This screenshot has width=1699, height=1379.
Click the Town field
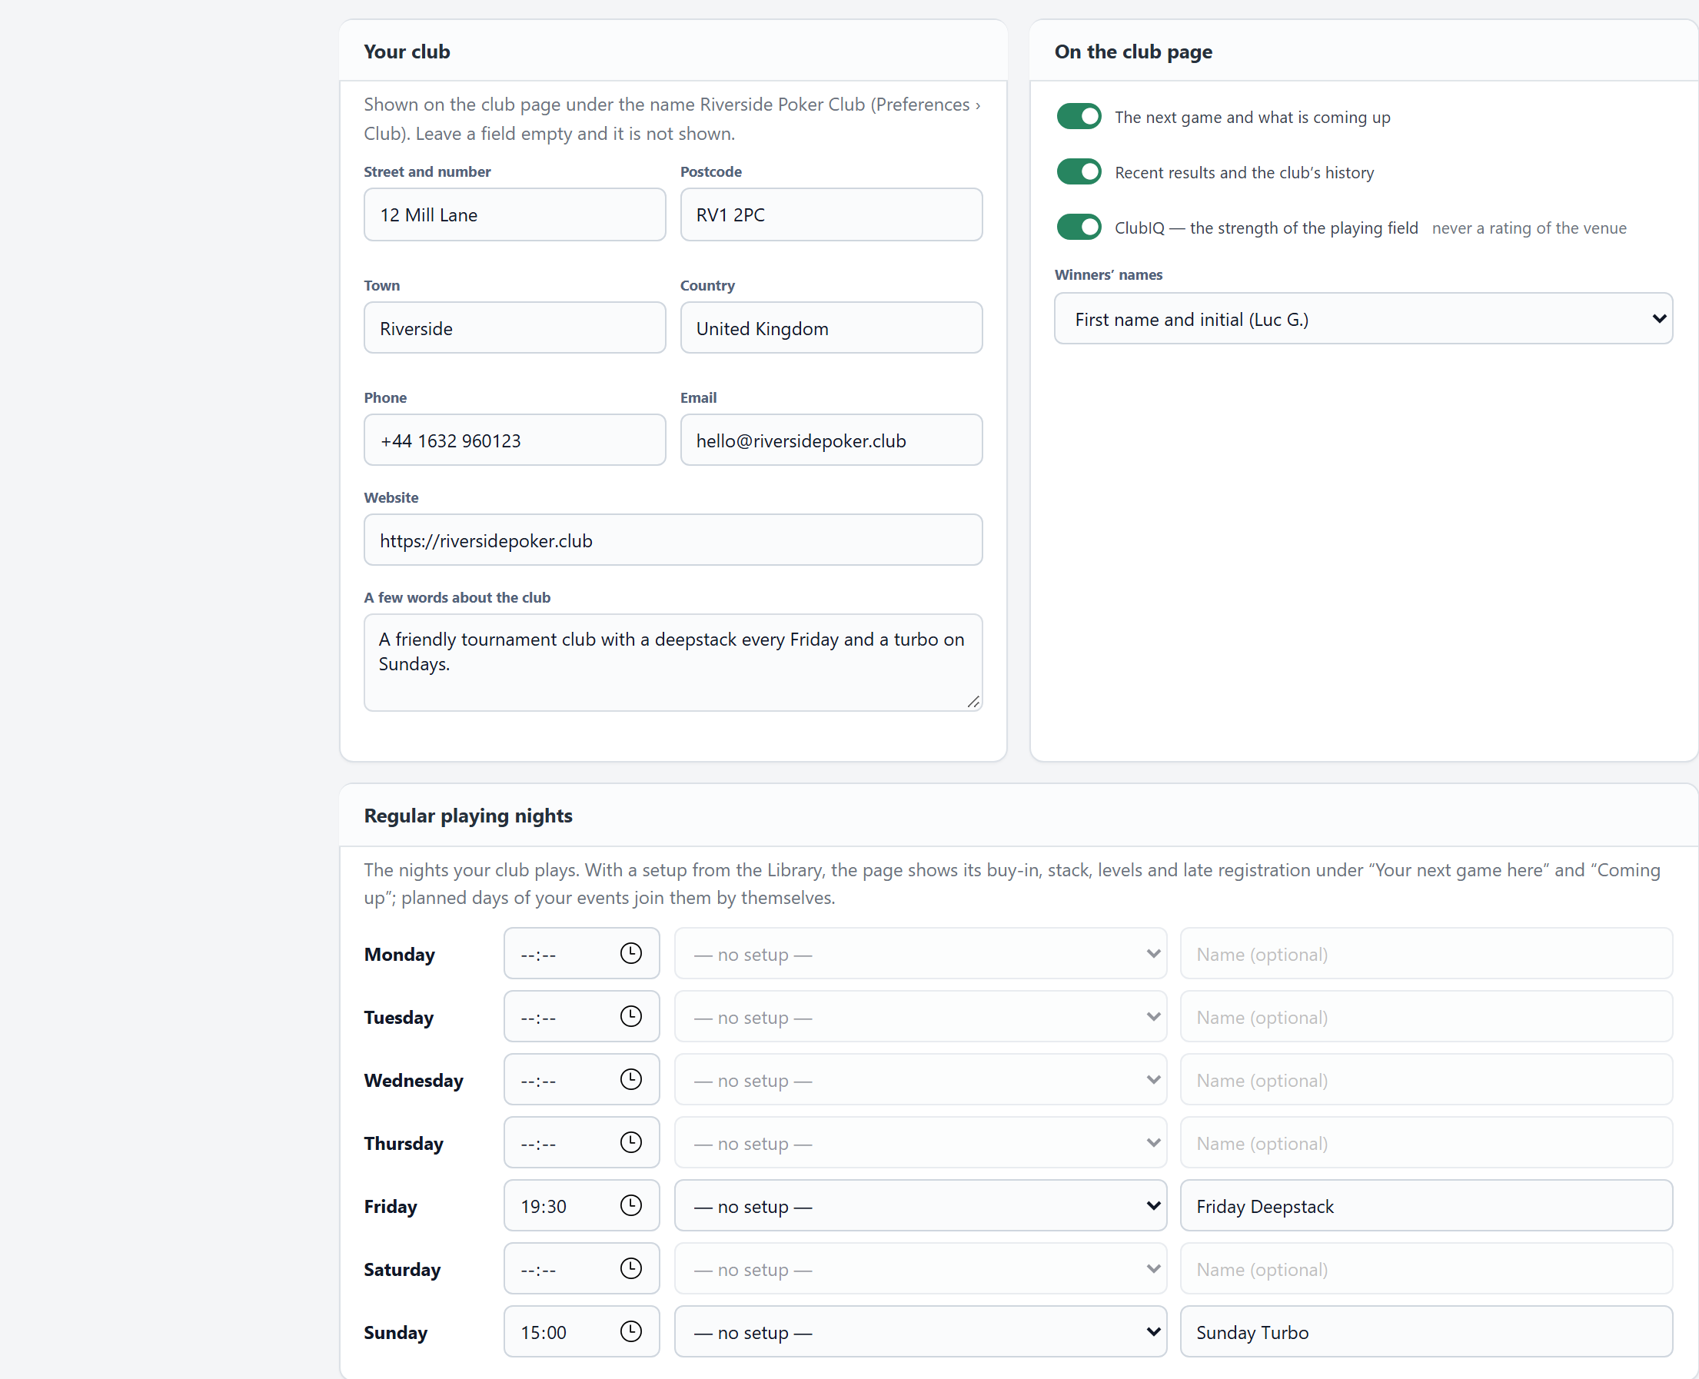point(515,327)
